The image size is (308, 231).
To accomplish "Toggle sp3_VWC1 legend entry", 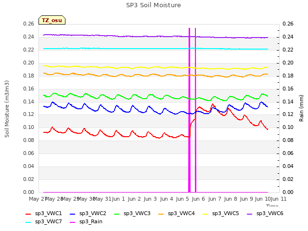I will tap(44, 214).
